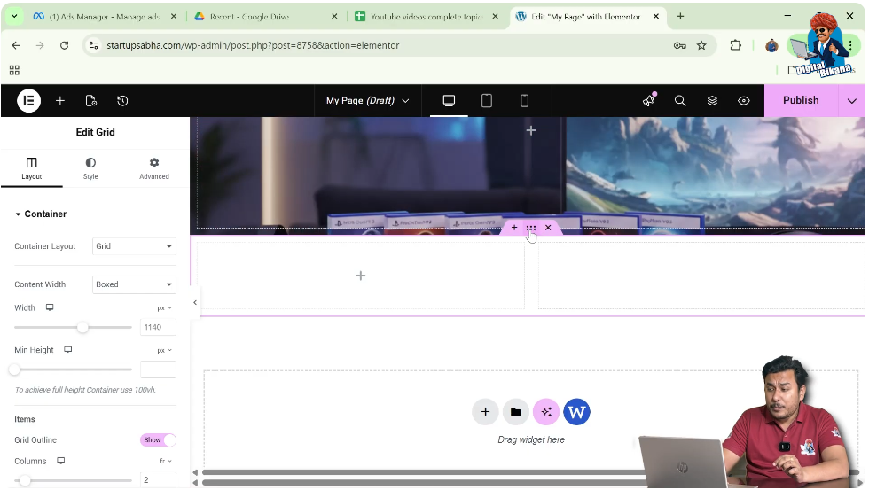Image resolution: width=869 pixels, height=490 pixels.
Task: Open the Elementor main menu logo
Action: tap(28, 101)
